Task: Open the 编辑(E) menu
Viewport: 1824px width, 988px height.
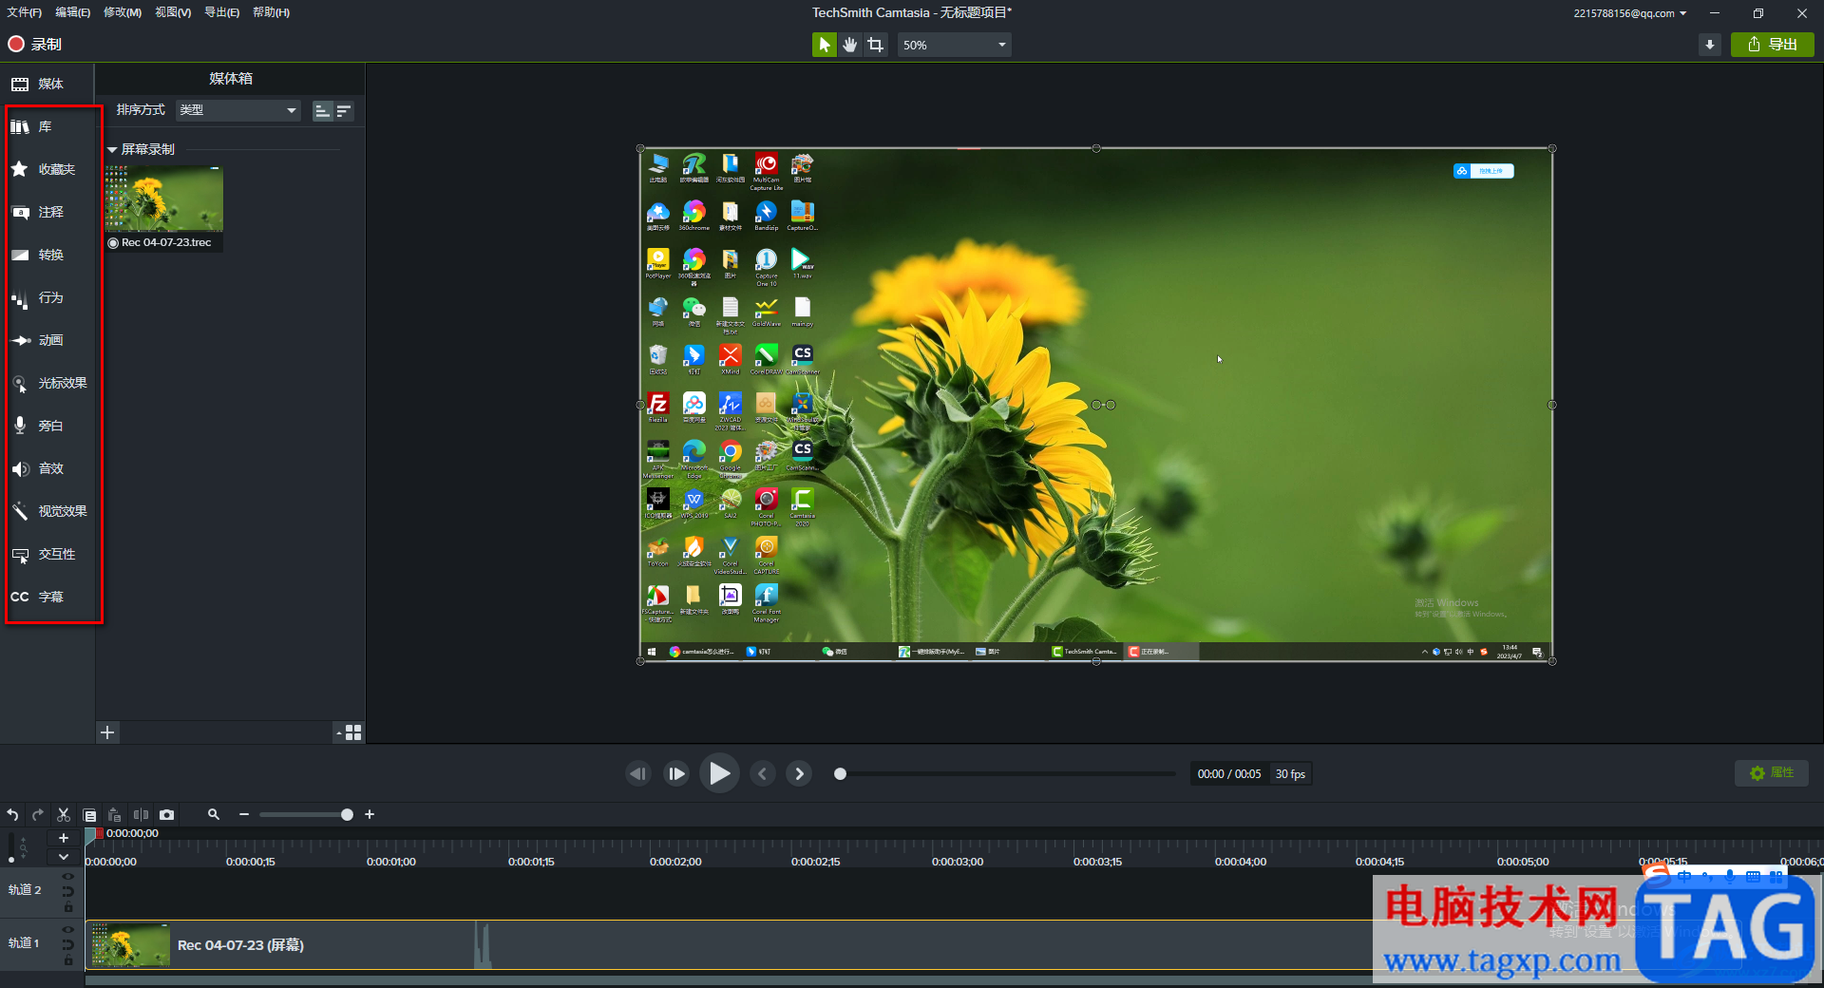Action: [72, 12]
